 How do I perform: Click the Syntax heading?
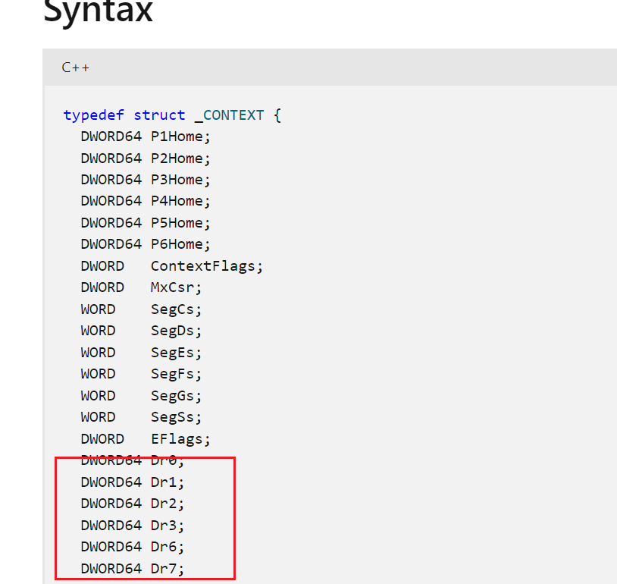coord(99,12)
